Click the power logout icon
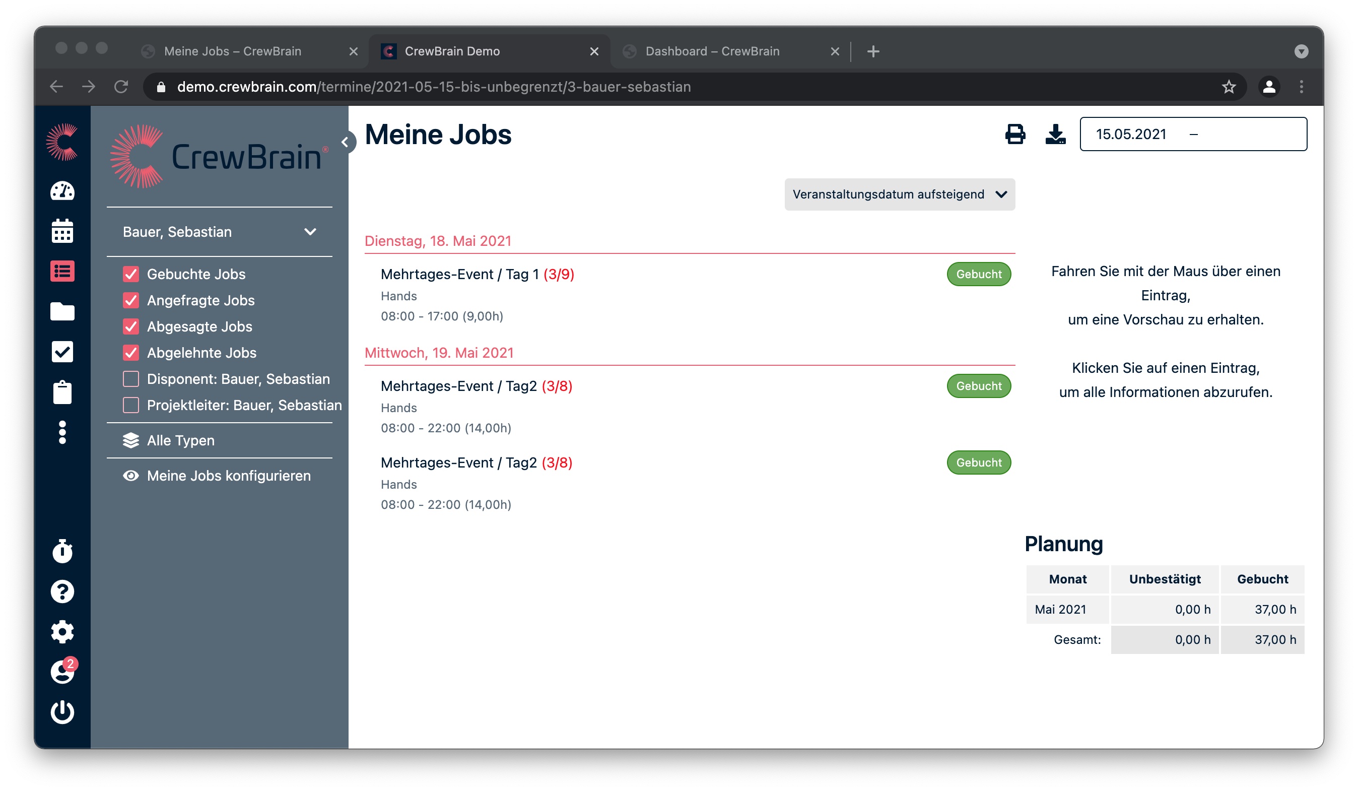The image size is (1358, 791). pos(62,712)
